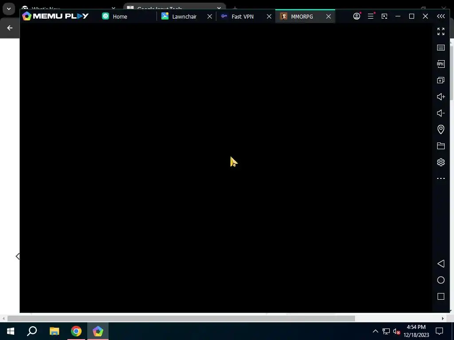The height and width of the screenshot is (340, 454).
Task: Close the Fast VPN tab
Action: coord(269,16)
